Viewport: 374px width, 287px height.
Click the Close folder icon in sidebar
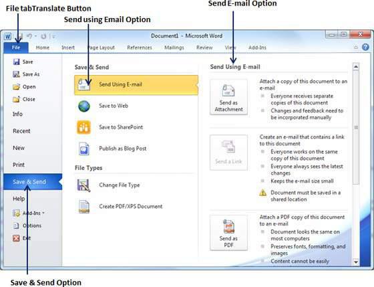[16, 99]
